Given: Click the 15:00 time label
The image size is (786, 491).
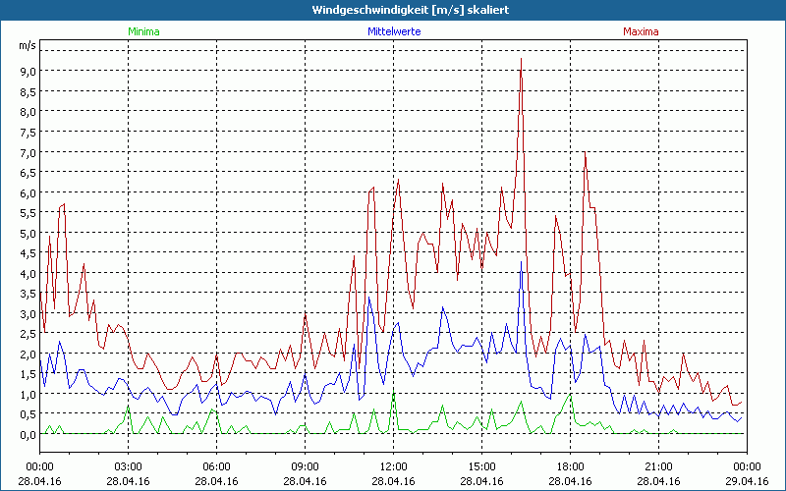Looking at the screenshot, I should (x=481, y=467).
